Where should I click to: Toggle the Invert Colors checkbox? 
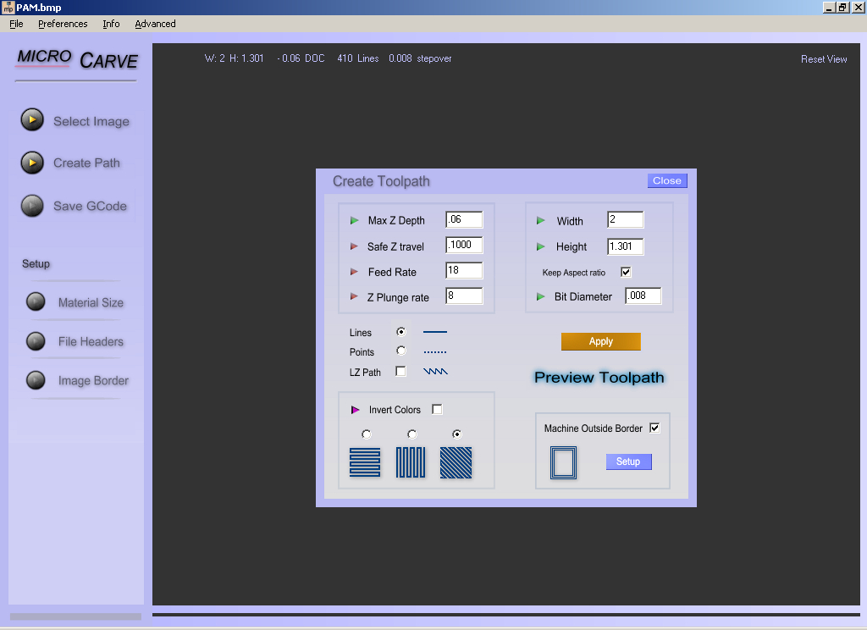437,409
